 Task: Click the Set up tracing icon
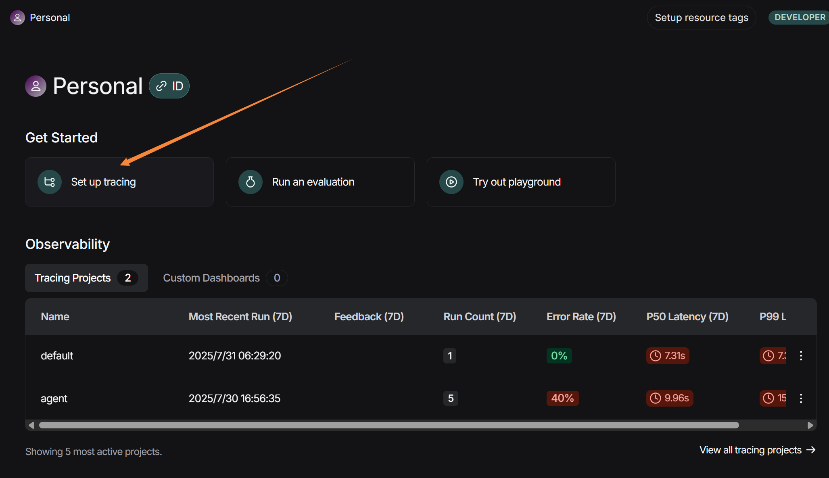(50, 182)
